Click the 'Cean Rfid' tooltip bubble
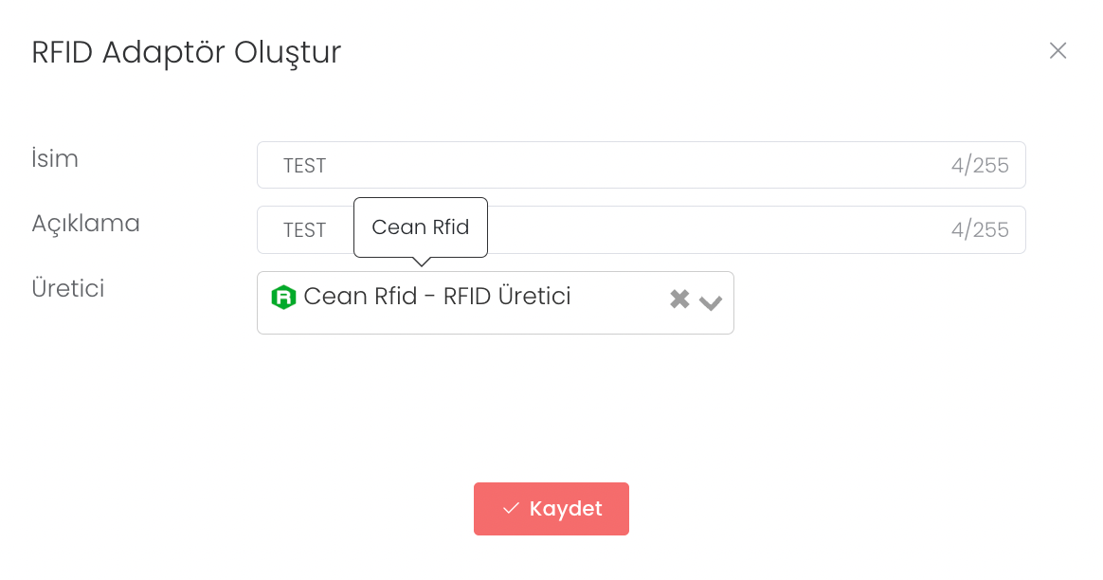1103x580 pixels. click(x=421, y=227)
